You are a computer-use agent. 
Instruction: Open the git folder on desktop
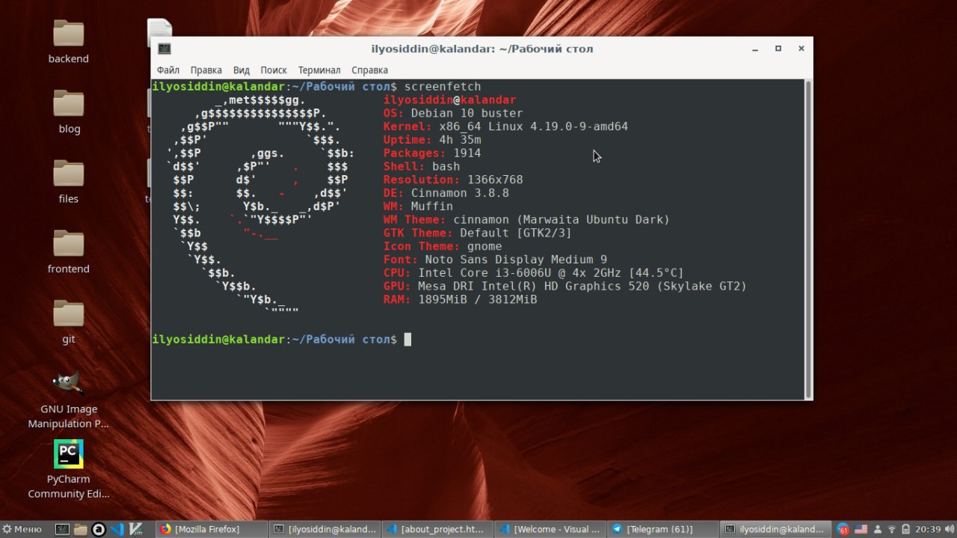[69, 322]
